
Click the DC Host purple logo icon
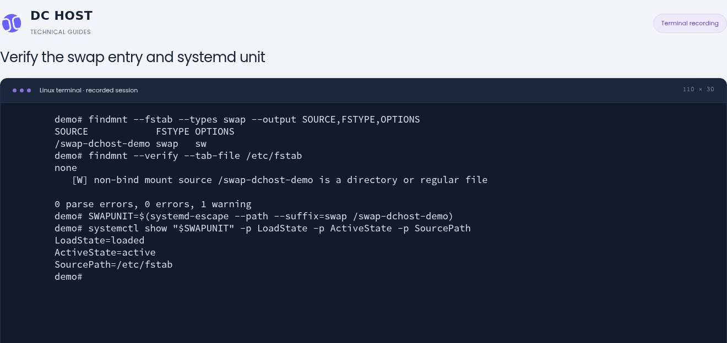[x=12, y=23]
